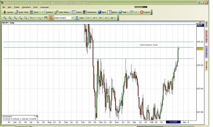213x127 pixels.
Task: Expand the Order Status dropdown arrow
Action: point(70,12)
